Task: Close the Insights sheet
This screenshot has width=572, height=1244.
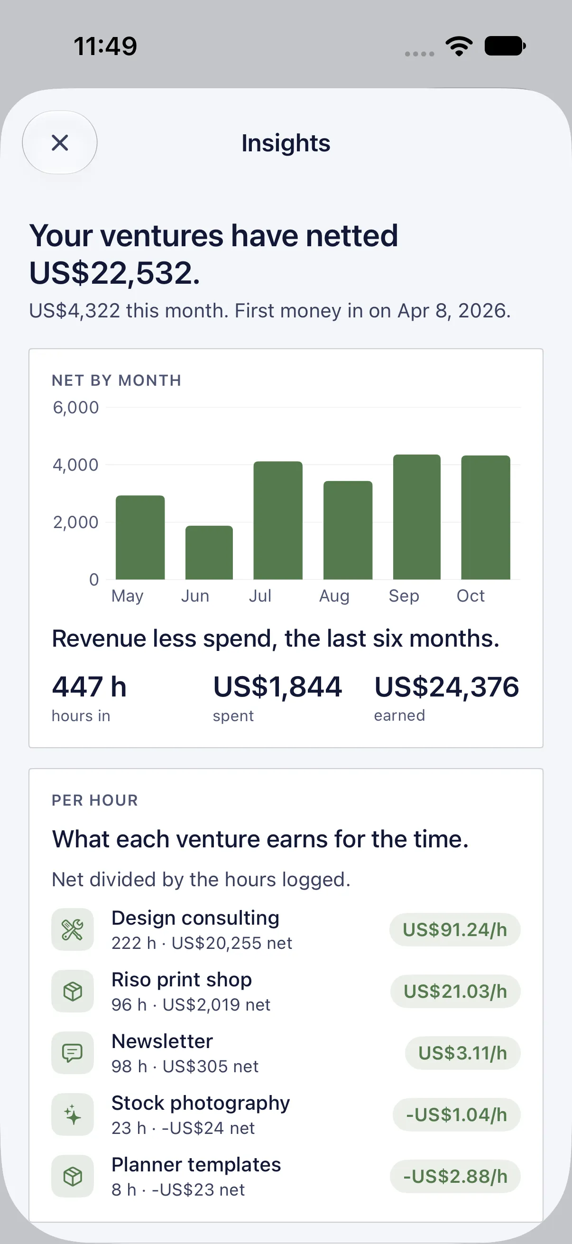Action: [60, 142]
